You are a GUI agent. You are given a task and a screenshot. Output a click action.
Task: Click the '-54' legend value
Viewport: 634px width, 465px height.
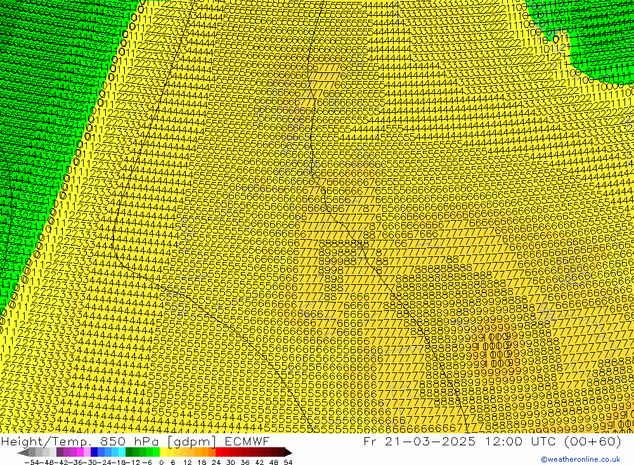(x=32, y=462)
